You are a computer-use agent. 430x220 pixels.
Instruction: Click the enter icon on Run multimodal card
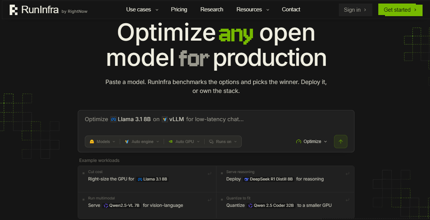pyautogui.click(x=209, y=200)
